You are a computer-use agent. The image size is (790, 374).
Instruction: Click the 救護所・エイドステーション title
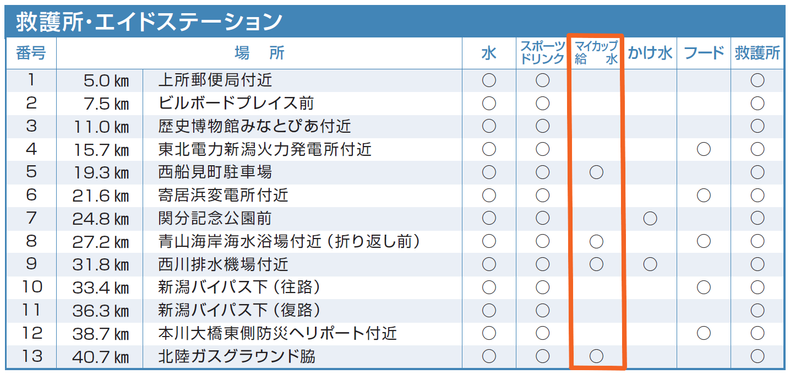pyautogui.click(x=149, y=22)
